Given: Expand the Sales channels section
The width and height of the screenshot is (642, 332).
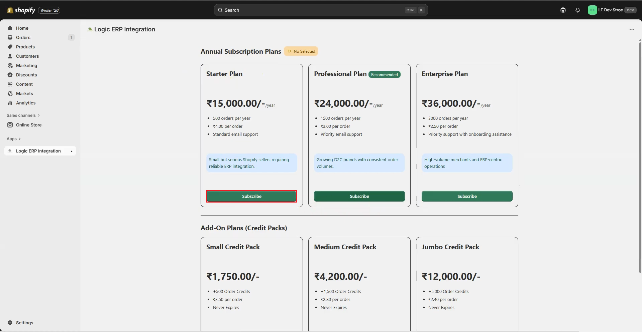Looking at the screenshot, I should tap(23, 115).
